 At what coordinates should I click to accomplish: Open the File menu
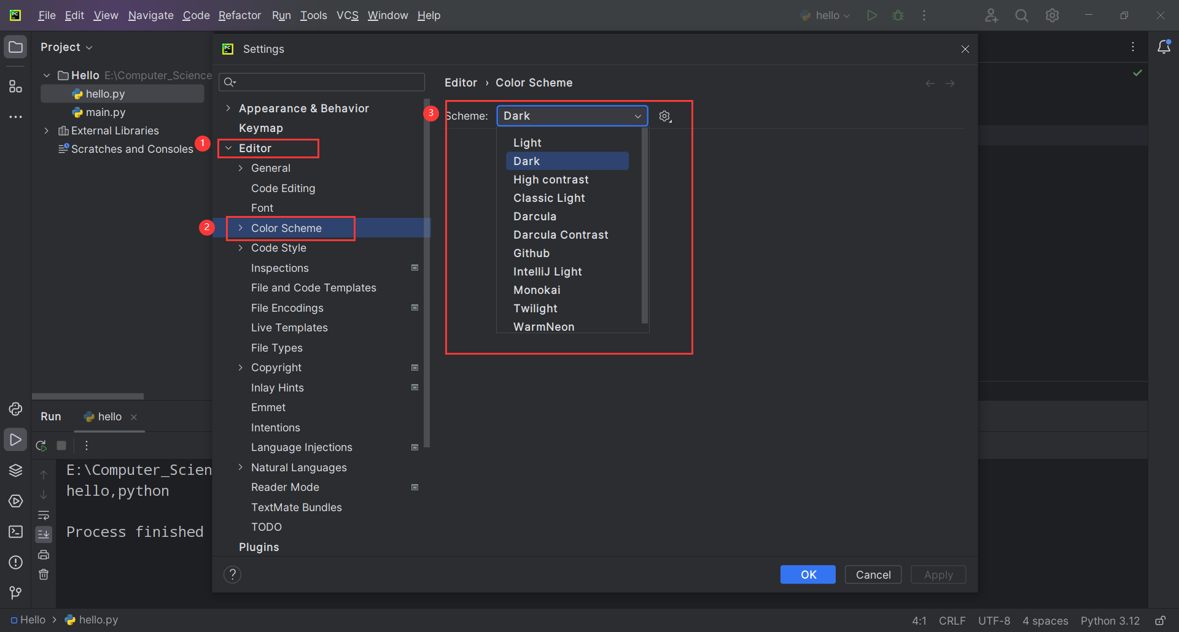pyautogui.click(x=47, y=15)
